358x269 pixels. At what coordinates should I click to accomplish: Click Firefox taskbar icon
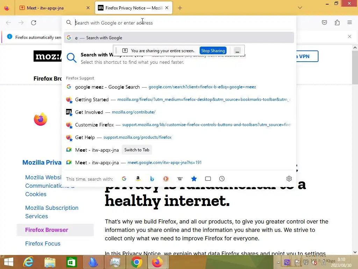[158, 262]
